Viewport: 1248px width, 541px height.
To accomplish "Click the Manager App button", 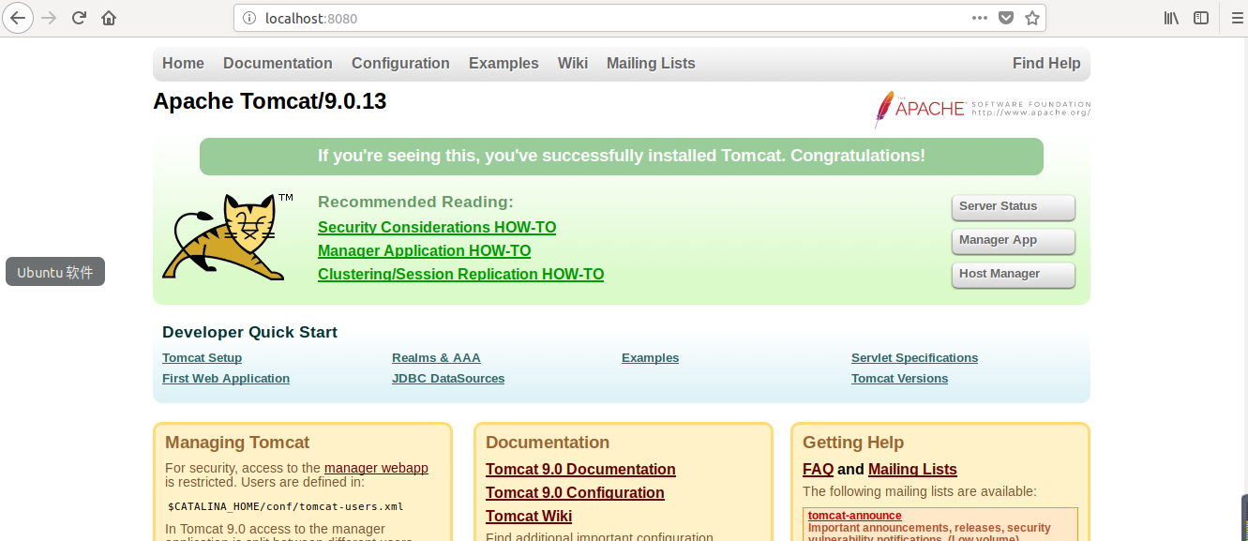I will click(x=1013, y=240).
